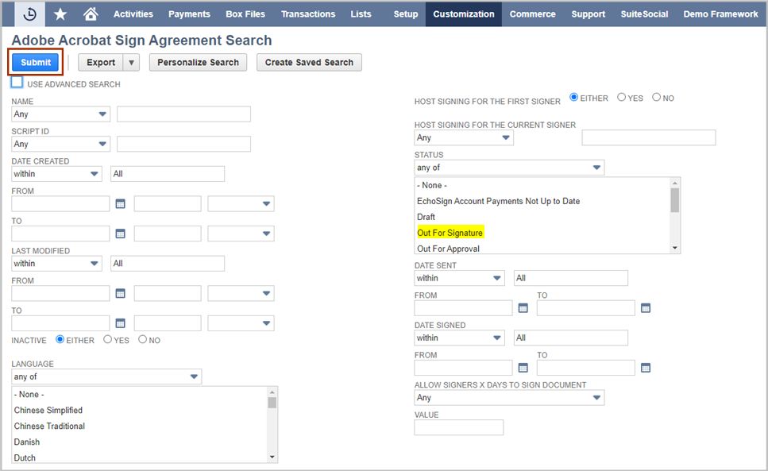The width and height of the screenshot is (768, 471).
Task: Click the Language list scroll down arrow
Action: coord(272,457)
